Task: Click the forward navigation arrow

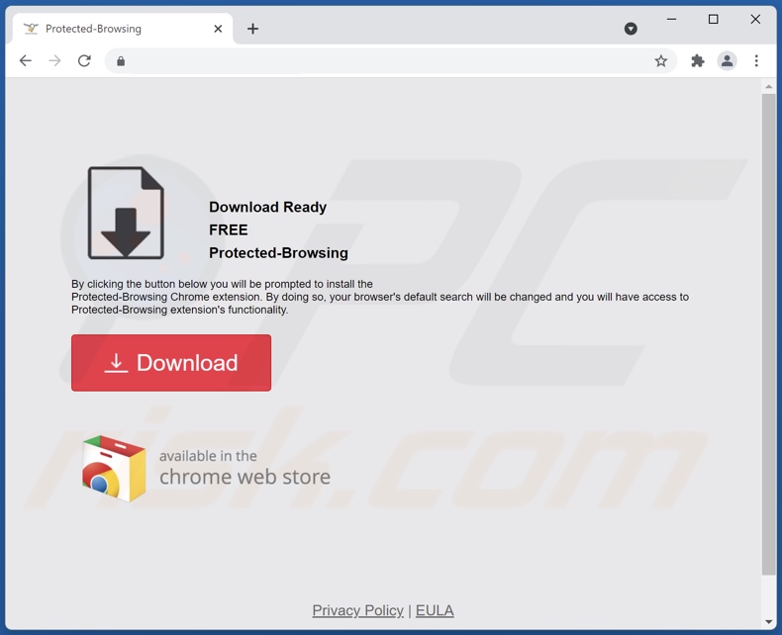Action: tap(54, 60)
